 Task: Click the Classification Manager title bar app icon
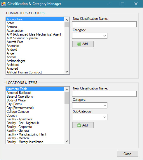(4, 4)
